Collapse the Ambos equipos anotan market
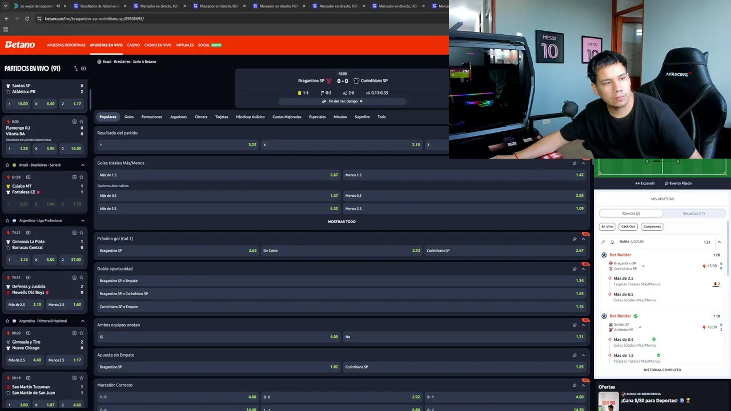This screenshot has height=411, width=731. click(x=583, y=325)
